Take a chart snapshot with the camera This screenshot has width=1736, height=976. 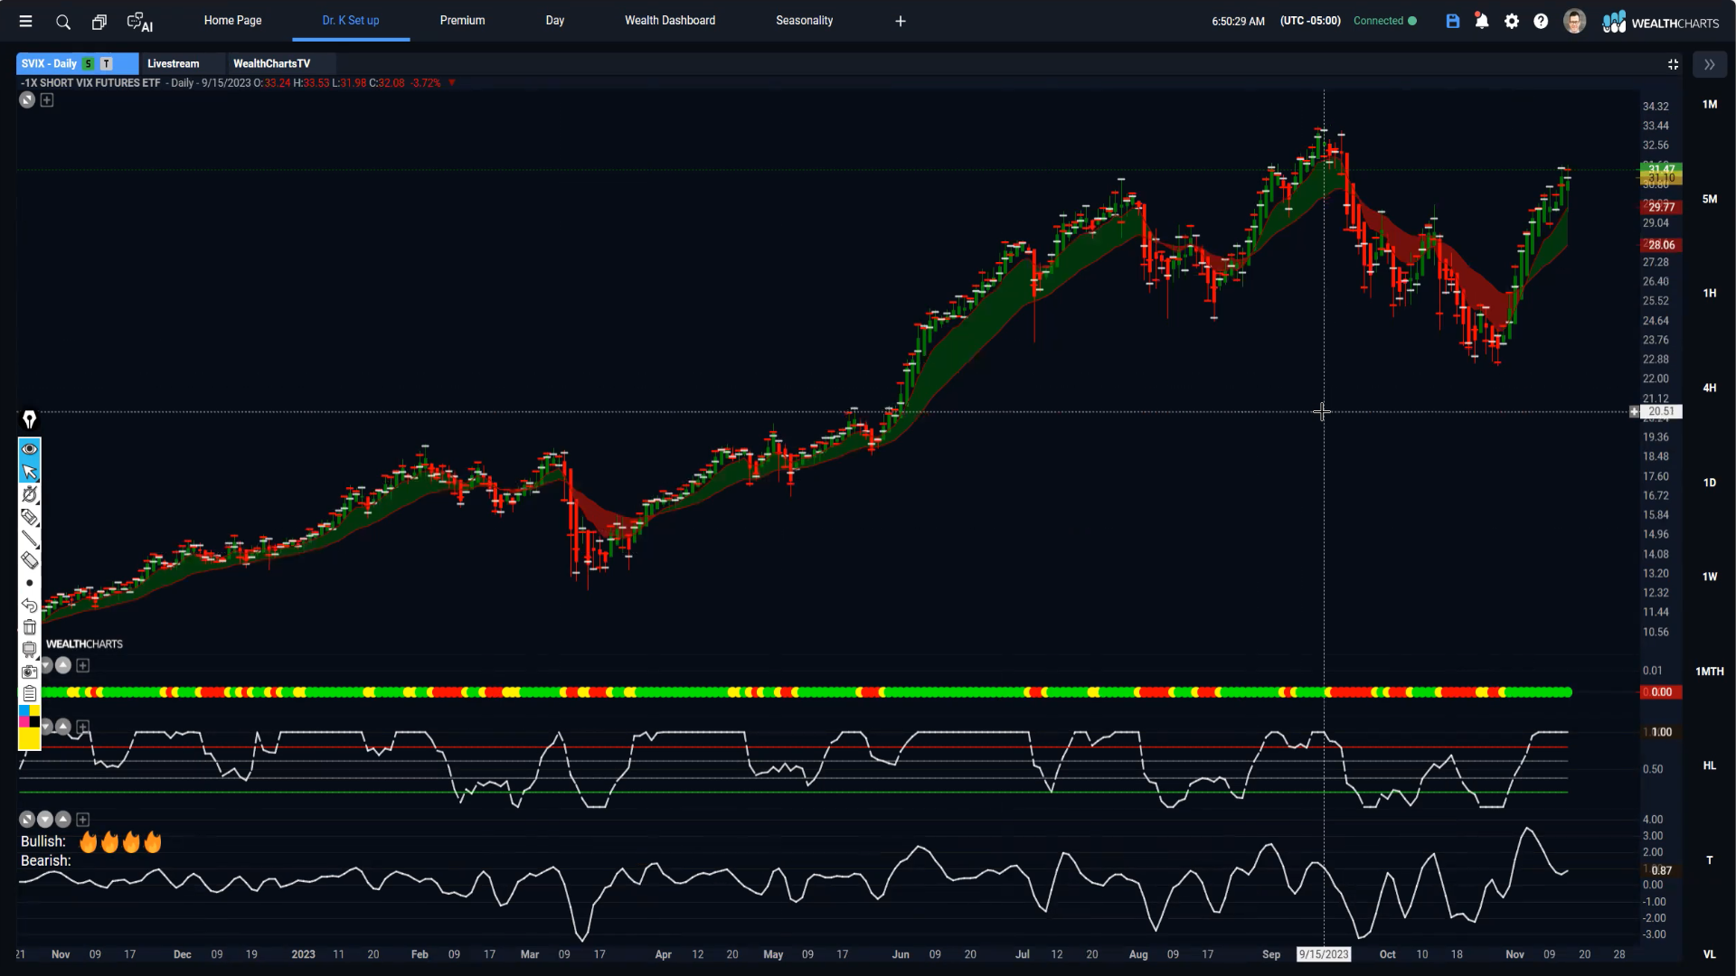click(29, 671)
